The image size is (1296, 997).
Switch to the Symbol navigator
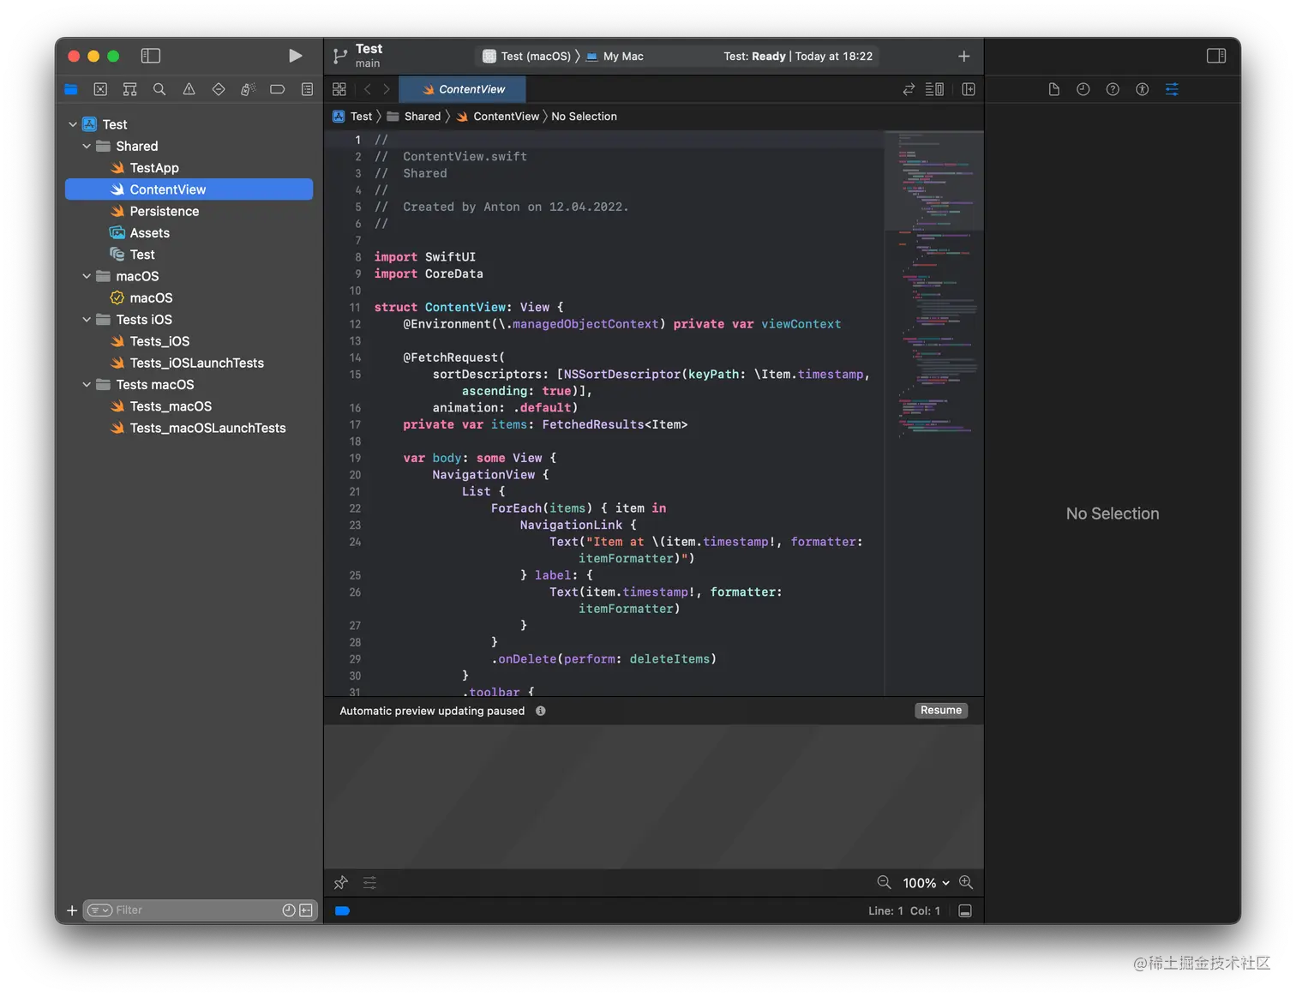point(129,89)
